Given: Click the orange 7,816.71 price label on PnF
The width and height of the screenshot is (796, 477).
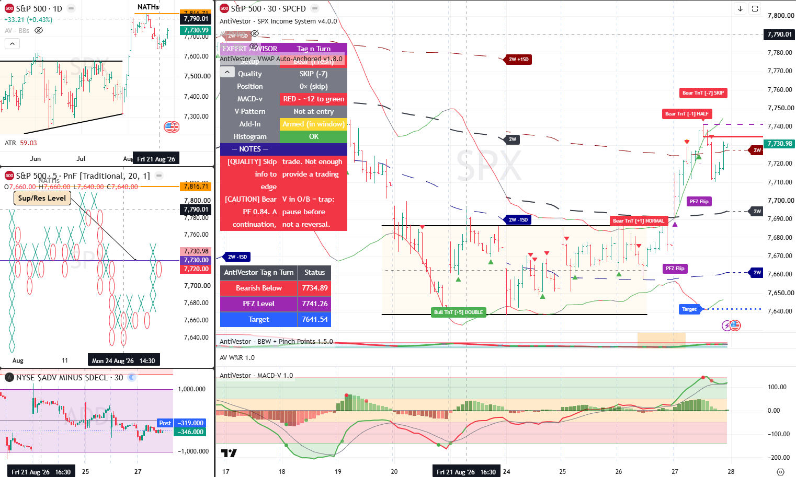Looking at the screenshot, I should (x=196, y=187).
